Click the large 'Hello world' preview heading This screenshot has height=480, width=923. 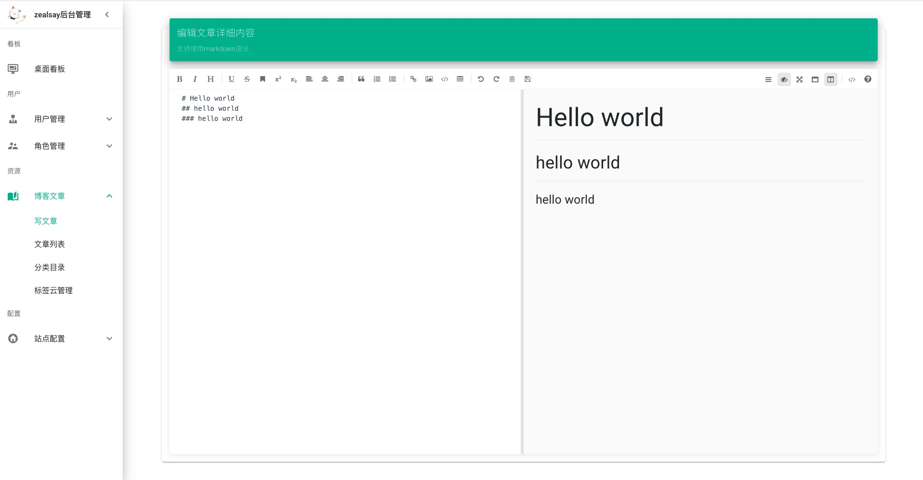[600, 117]
